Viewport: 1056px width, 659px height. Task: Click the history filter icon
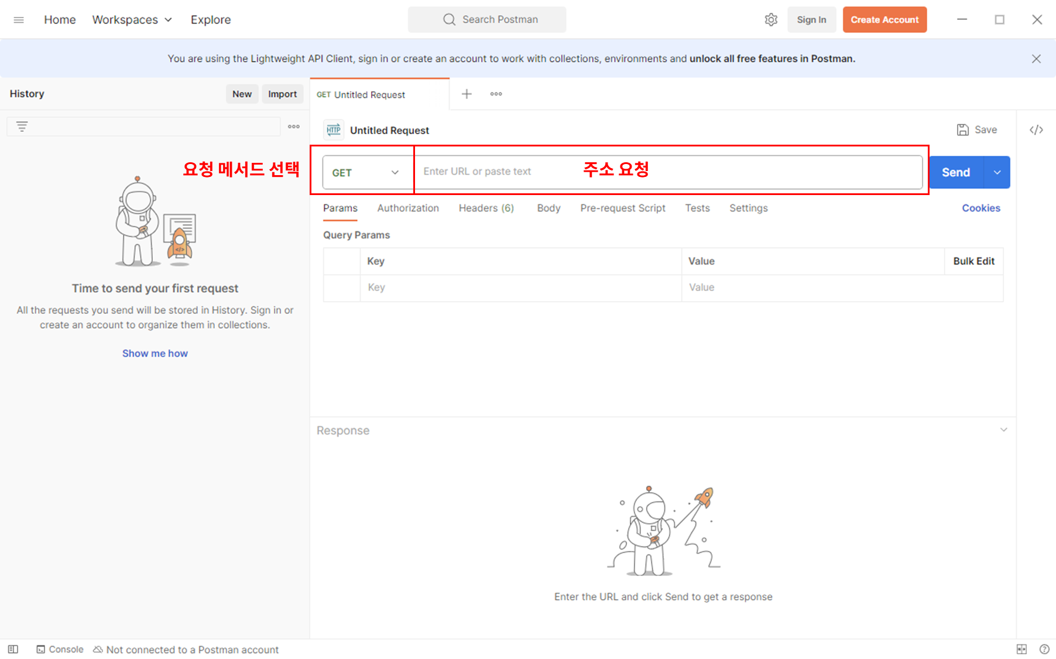click(22, 127)
